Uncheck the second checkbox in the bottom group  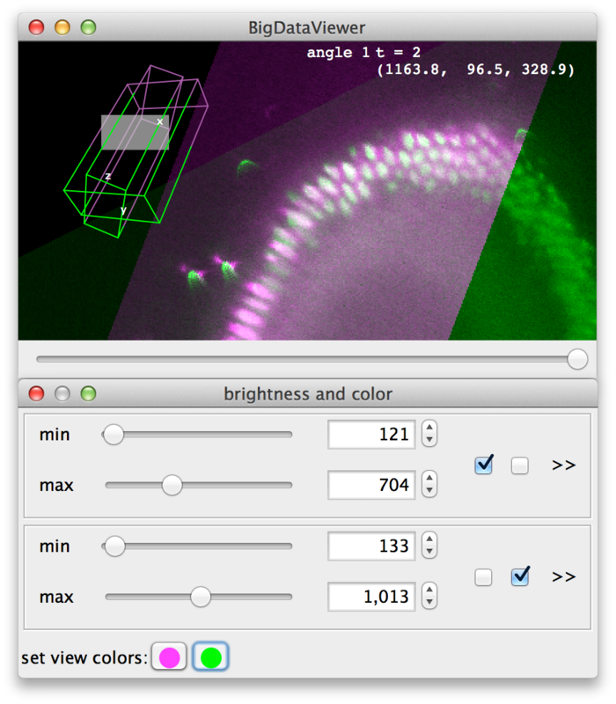click(520, 576)
